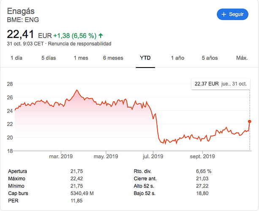Image resolution: width=259 pixels, height=211 pixels.
Task: Click the plus icon in Seguir button
Action: [224, 14]
